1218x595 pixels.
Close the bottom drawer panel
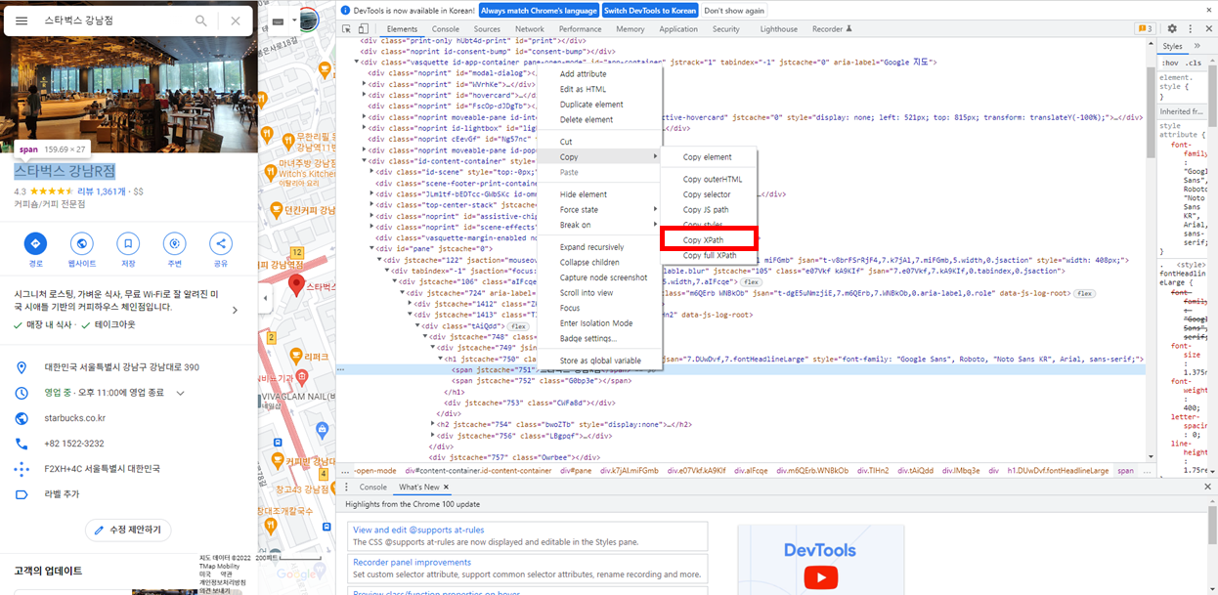[1206, 487]
